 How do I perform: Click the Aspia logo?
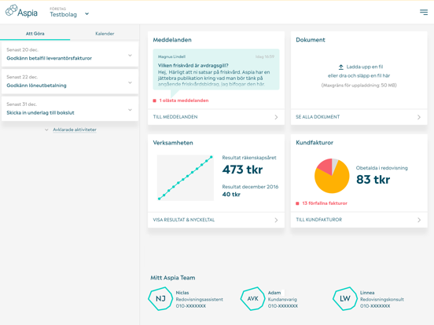(x=21, y=11)
